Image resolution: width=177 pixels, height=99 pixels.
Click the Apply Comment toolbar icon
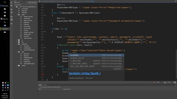[12, 16]
